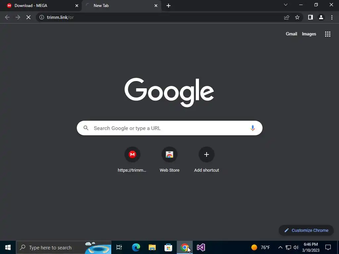The width and height of the screenshot is (339, 254).
Task: Open the Chrome side panel
Action: (x=311, y=17)
